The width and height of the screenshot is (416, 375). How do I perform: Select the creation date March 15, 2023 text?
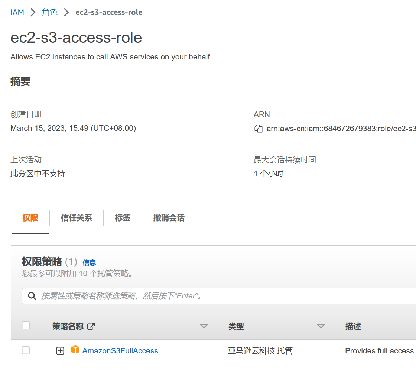coord(73,129)
